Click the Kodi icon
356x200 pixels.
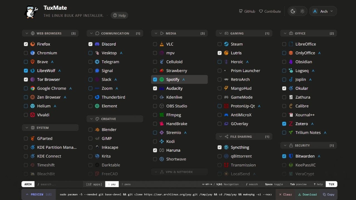pyautogui.click(x=162, y=141)
